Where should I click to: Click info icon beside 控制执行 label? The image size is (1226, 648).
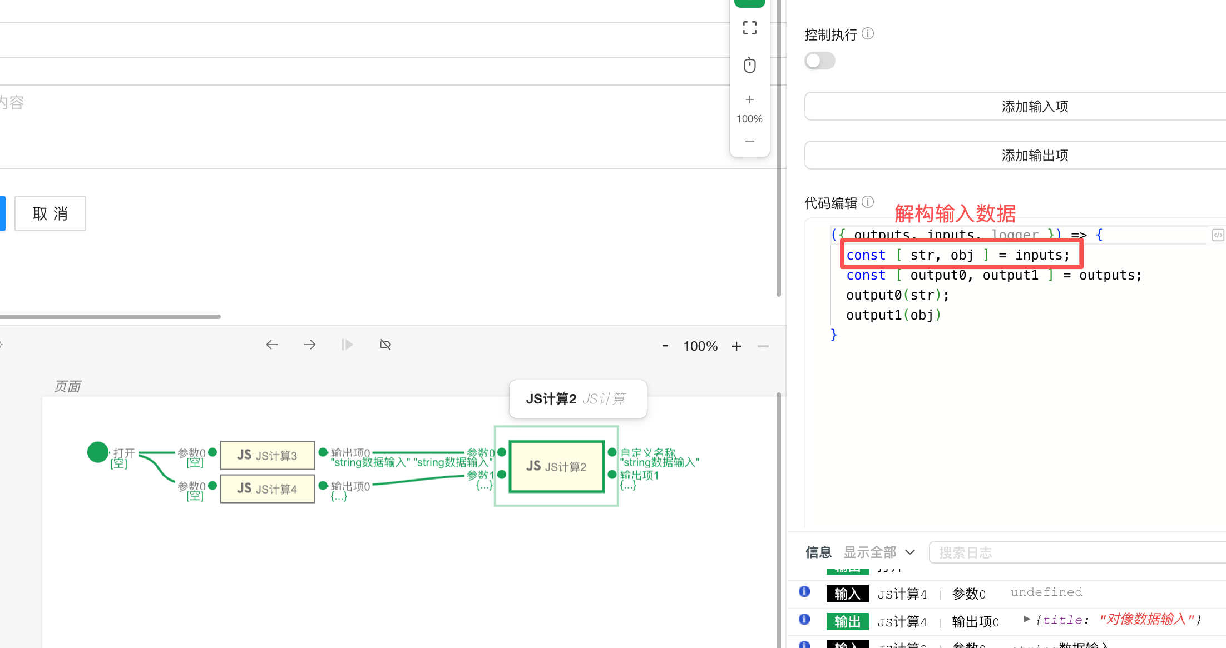point(868,34)
